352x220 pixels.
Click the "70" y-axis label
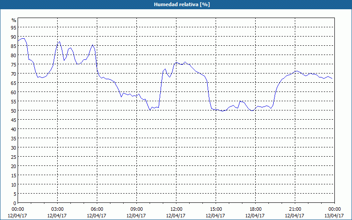click(x=14, y=73)
